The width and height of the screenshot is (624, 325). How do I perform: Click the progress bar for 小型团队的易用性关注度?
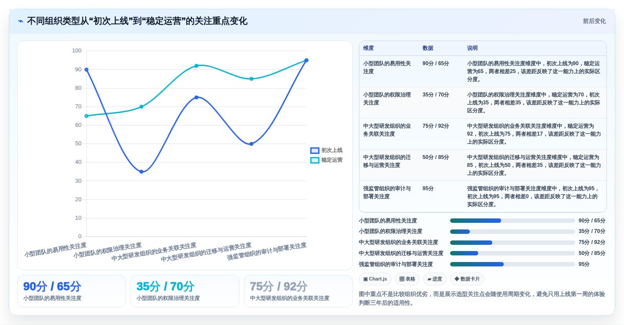click(513, 221)
